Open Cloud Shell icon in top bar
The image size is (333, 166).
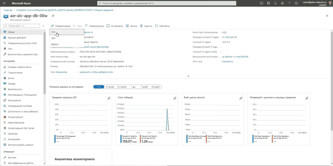click(262, 3)
